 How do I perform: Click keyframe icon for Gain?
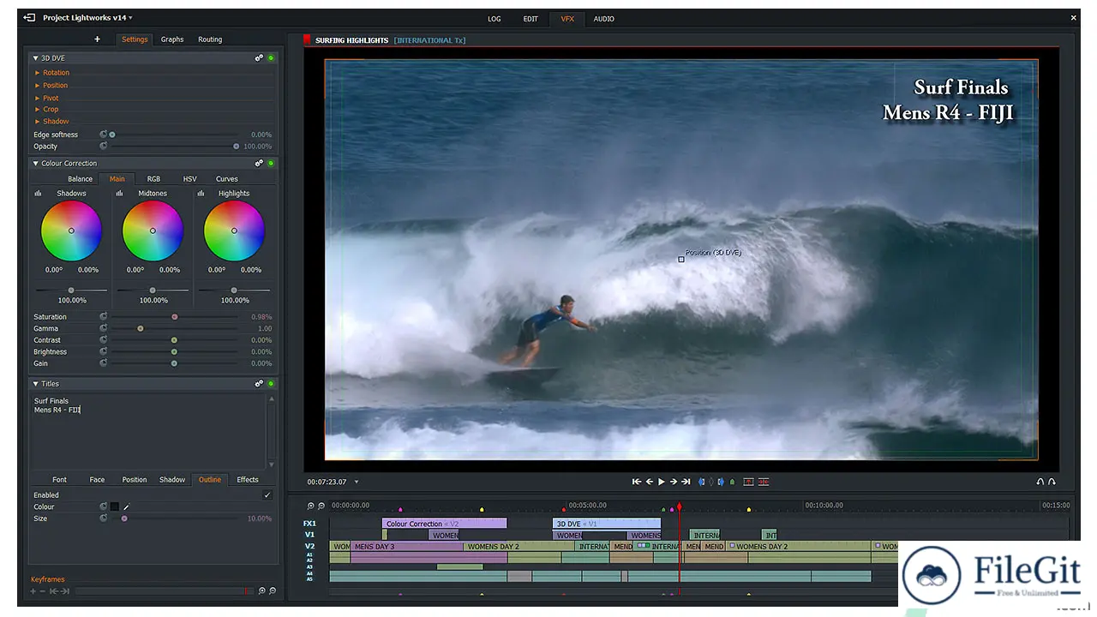tap(104, 363)
